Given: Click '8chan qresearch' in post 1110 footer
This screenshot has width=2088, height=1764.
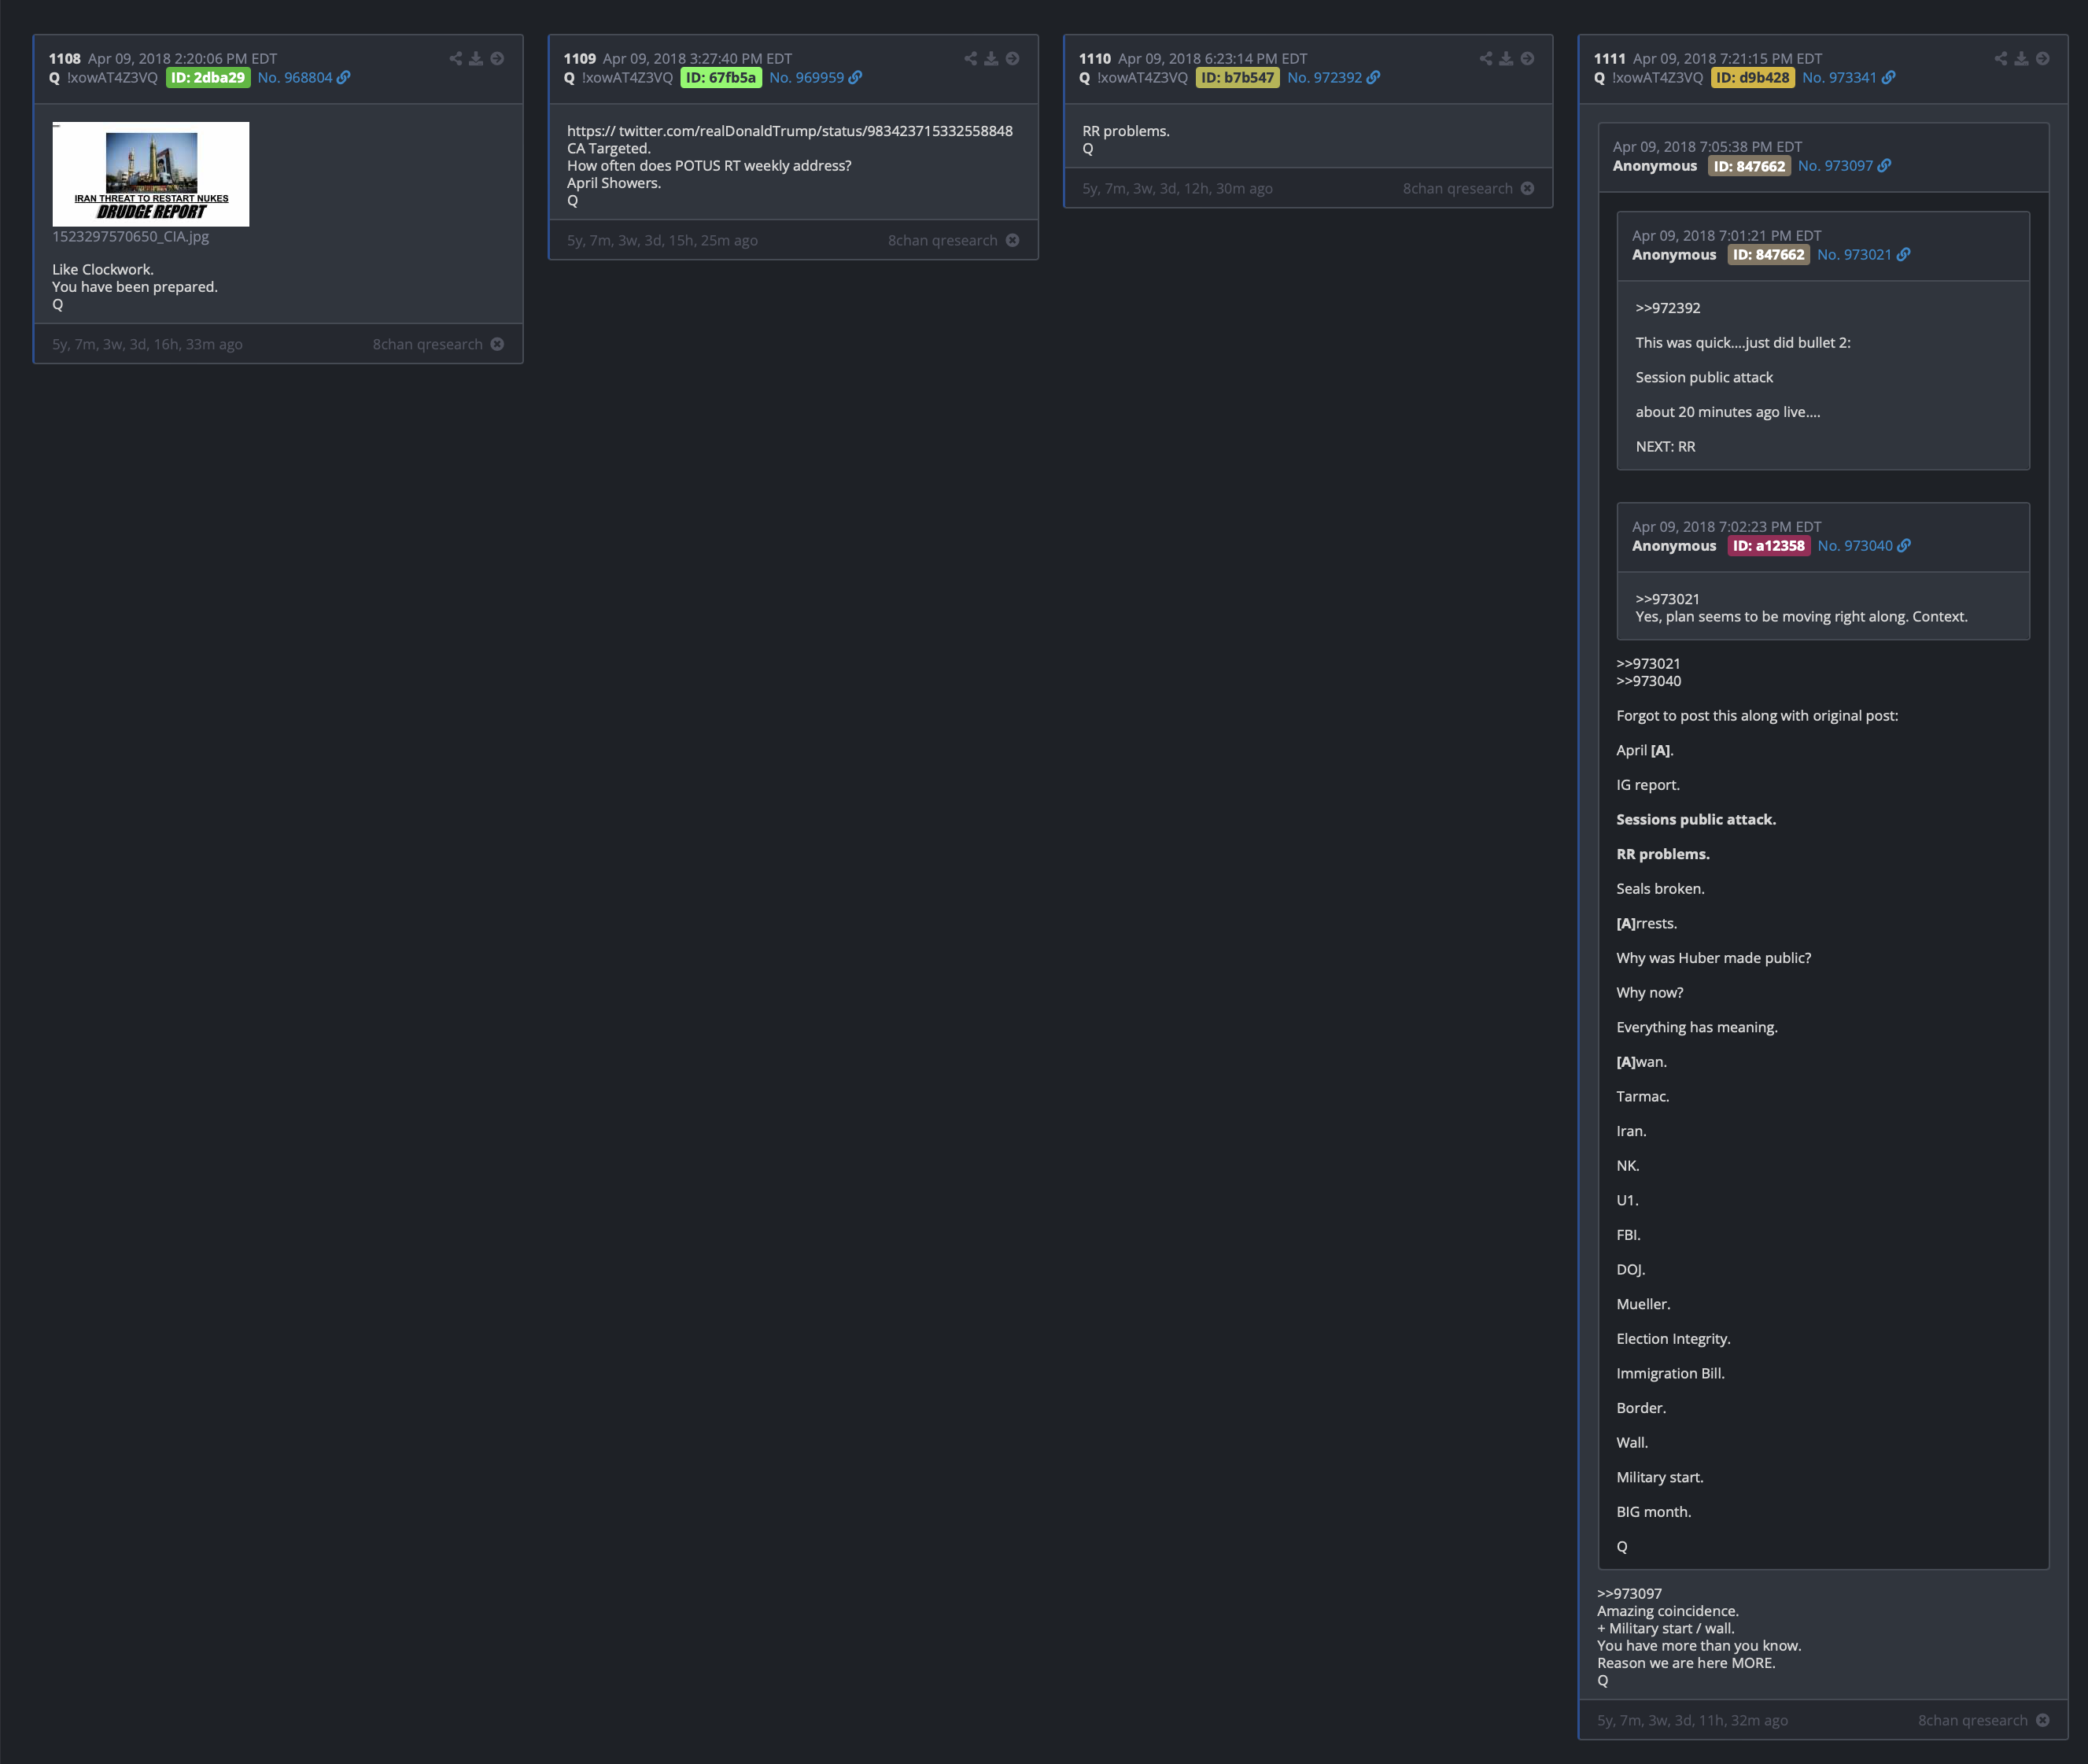Looking at the screenshot, I should [x=1458, y=188].
